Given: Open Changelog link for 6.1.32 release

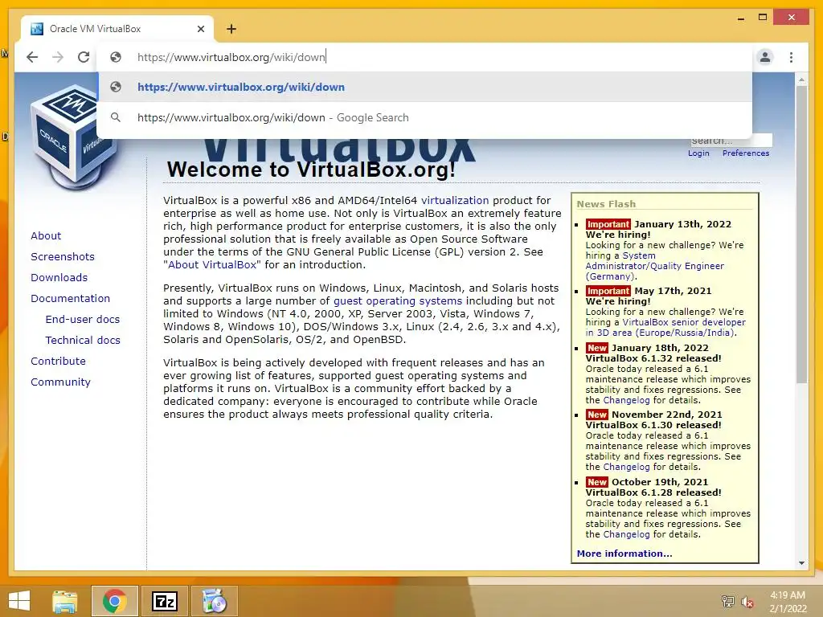Looking at the screenshot, I should (x=626, y=400).
